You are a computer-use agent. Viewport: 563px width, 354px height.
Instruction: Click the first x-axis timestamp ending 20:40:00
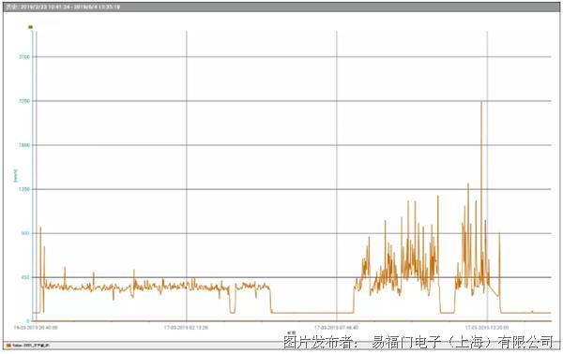[x=36, y=328]
